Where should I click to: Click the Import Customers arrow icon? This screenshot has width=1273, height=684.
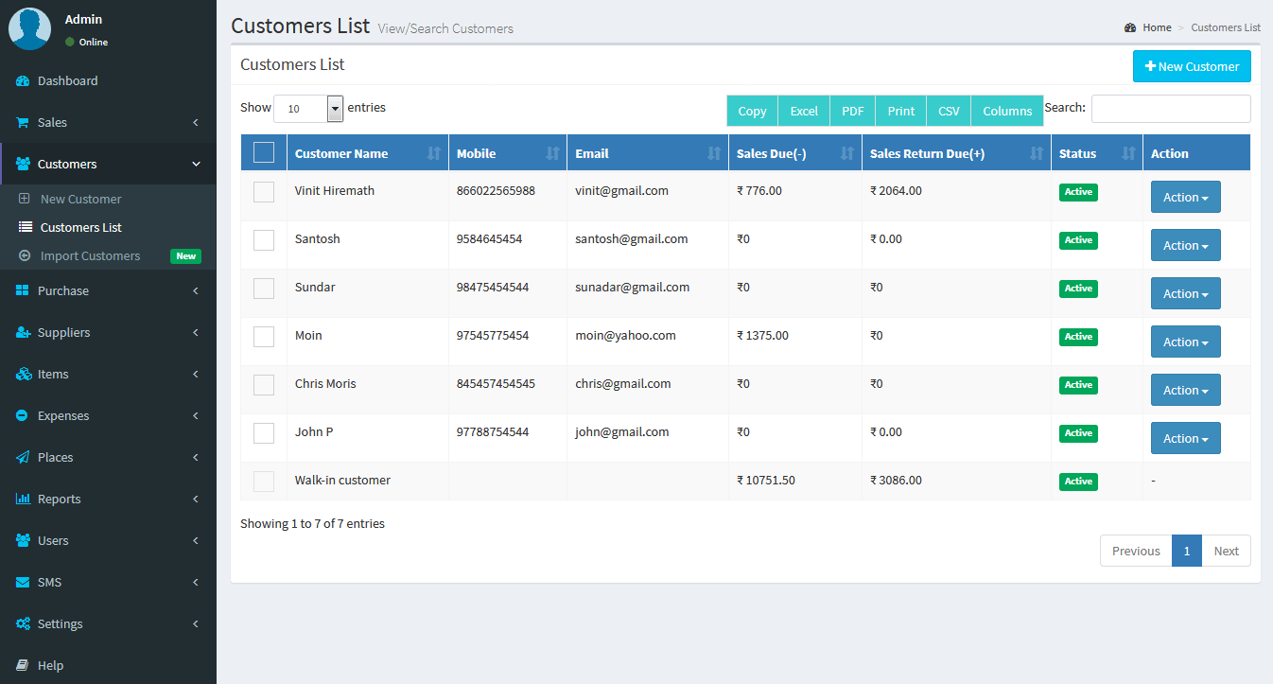25,255
